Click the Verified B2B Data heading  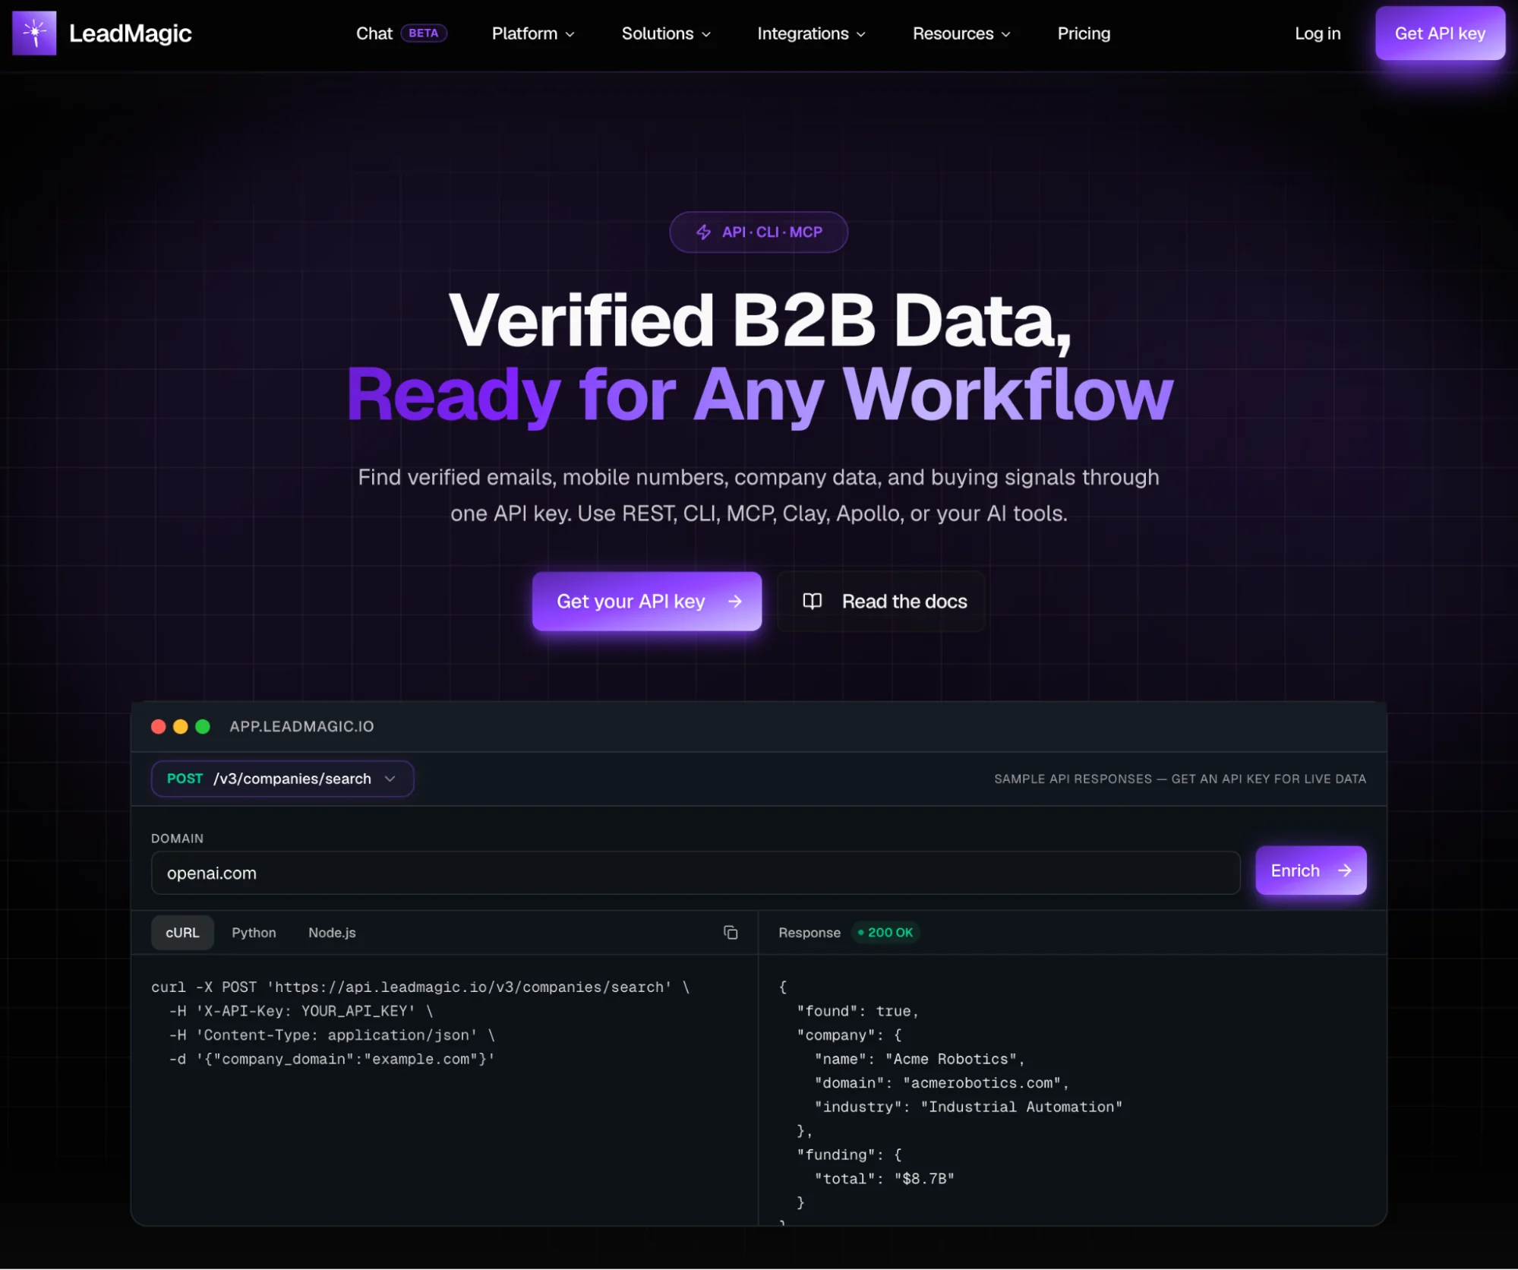pyautogui.click(x=759, y=321)
